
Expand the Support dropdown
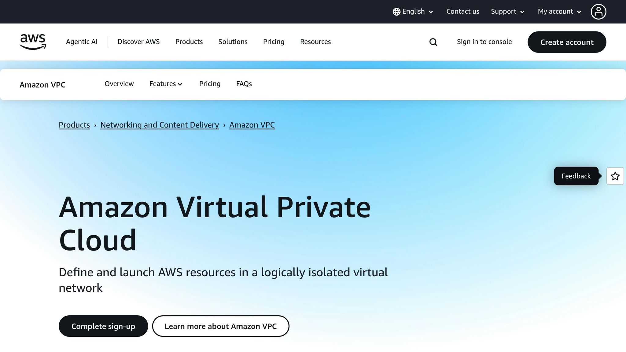(x=508, y=12)
